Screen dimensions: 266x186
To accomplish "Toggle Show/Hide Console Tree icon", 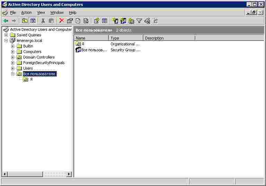I will [33, 21].
